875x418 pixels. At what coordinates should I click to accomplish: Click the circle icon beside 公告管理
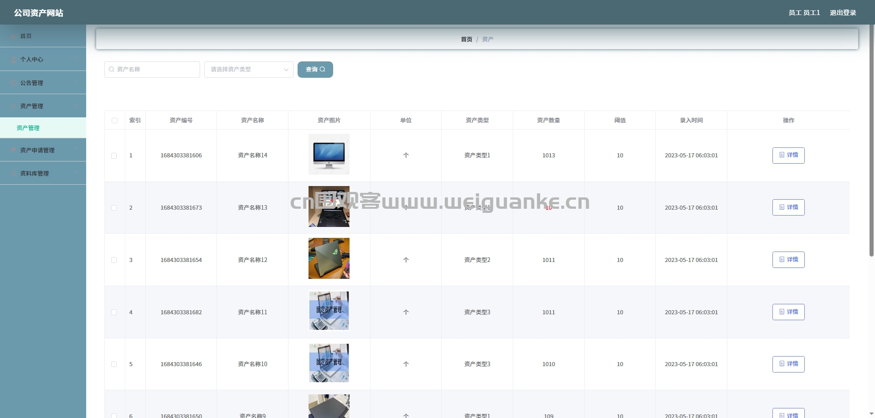point(14,83)
